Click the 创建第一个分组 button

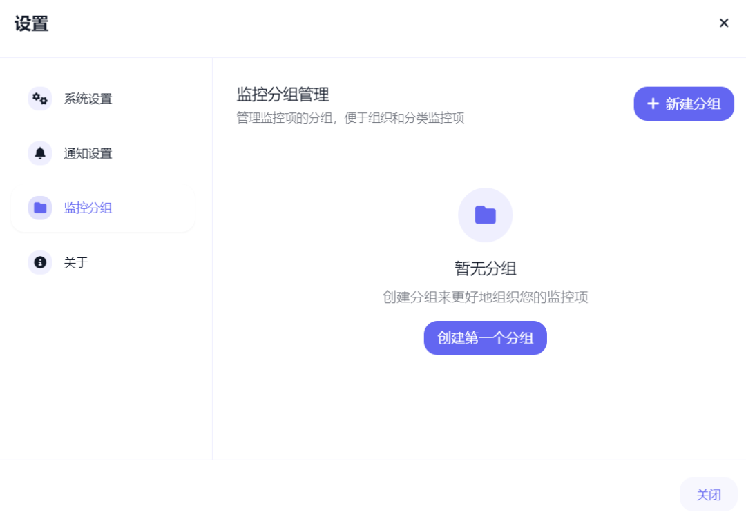(x=486, y=337)
